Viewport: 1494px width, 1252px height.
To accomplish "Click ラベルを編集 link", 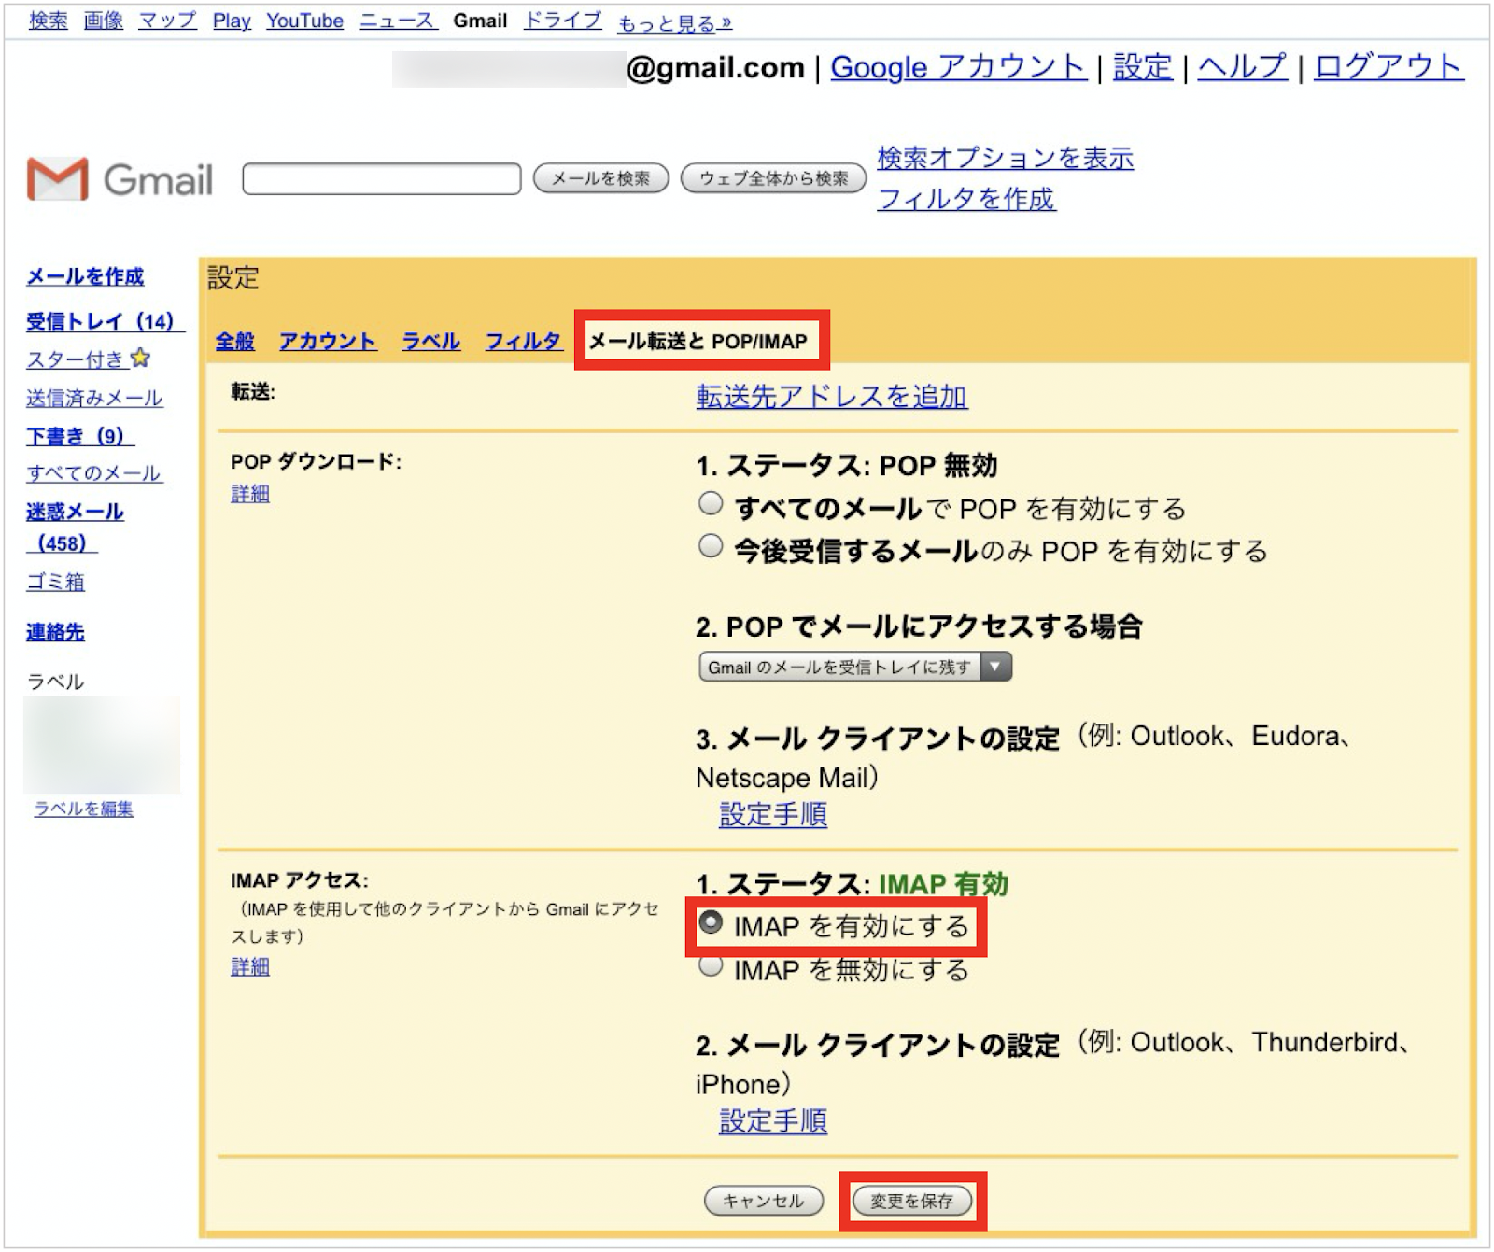I will 84,809.
